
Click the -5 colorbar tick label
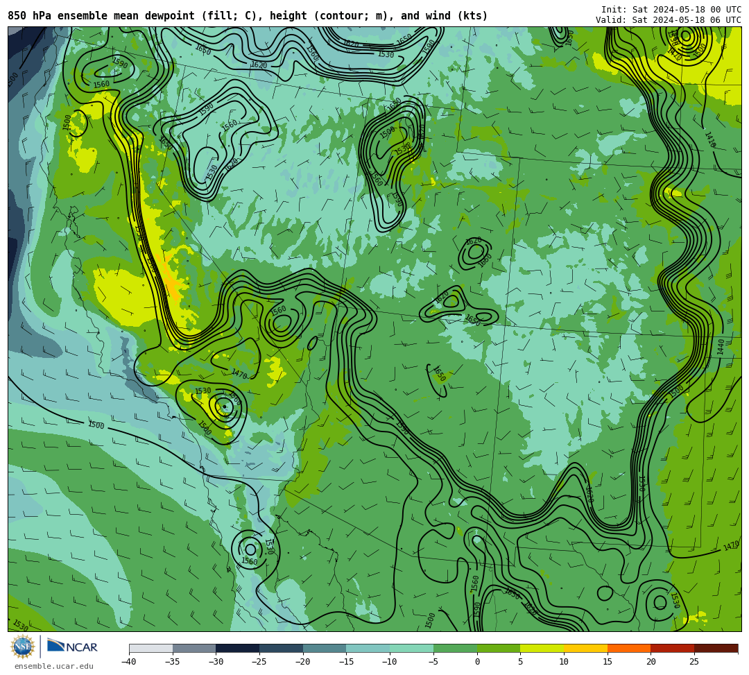point(433,662)
